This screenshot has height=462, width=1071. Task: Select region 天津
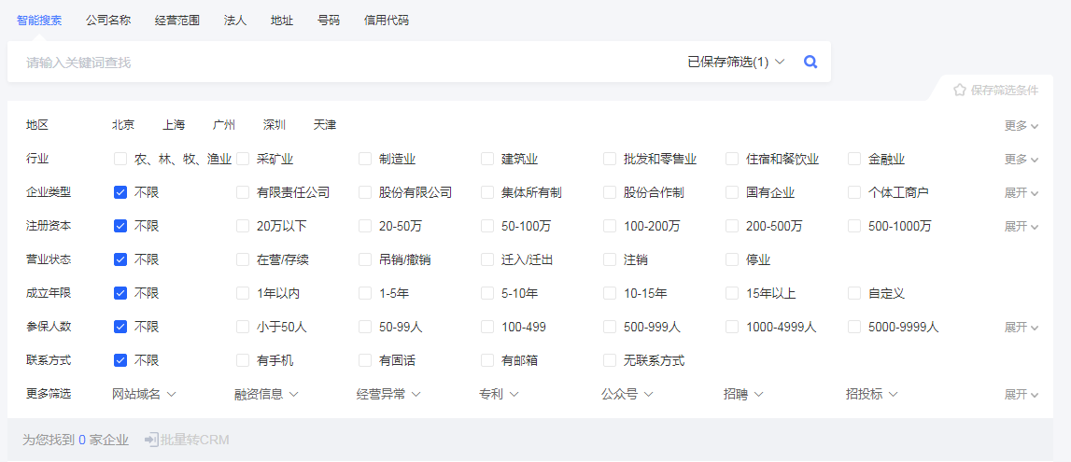pyautogui.click(x=325, y=125)
